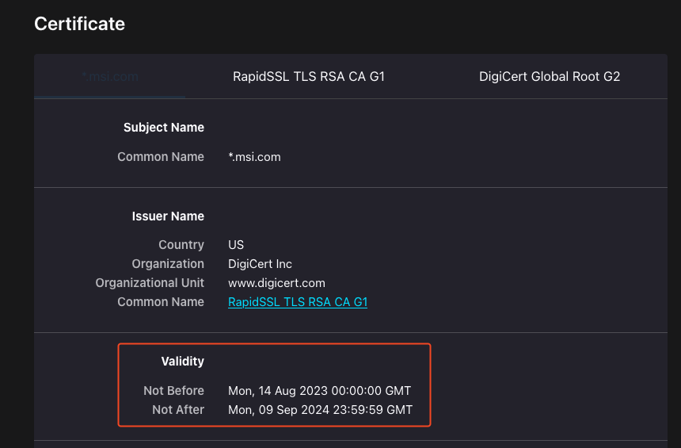Screen dimensions: 681x448
Task: Click the Organization label
Action: (x=168, y=264)
